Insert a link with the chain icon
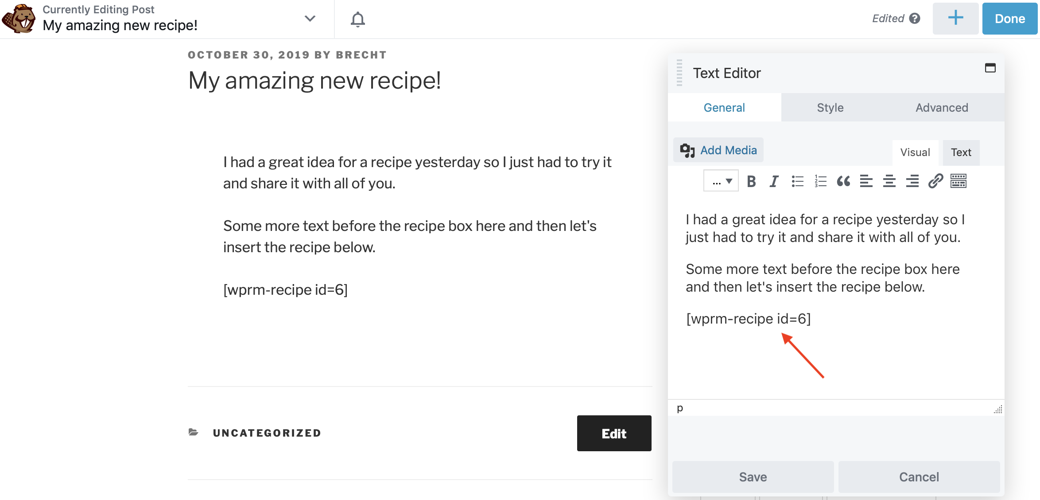The width and height of the screenshot is (1040, 500). tap(935, 181)
